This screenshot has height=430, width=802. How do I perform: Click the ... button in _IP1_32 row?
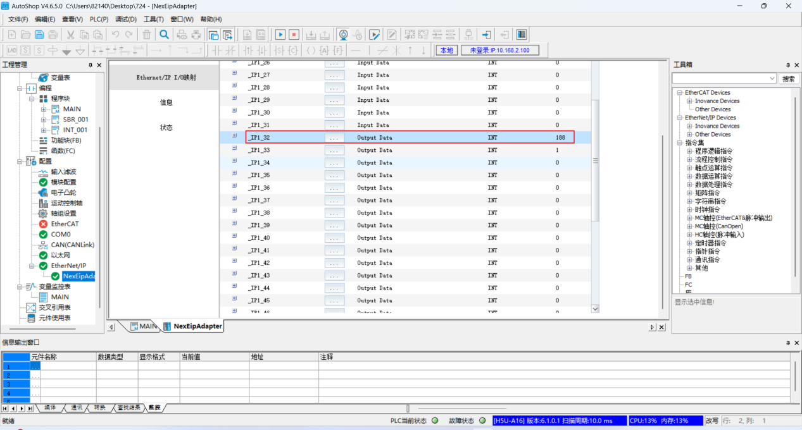click(x=334, y=137)
